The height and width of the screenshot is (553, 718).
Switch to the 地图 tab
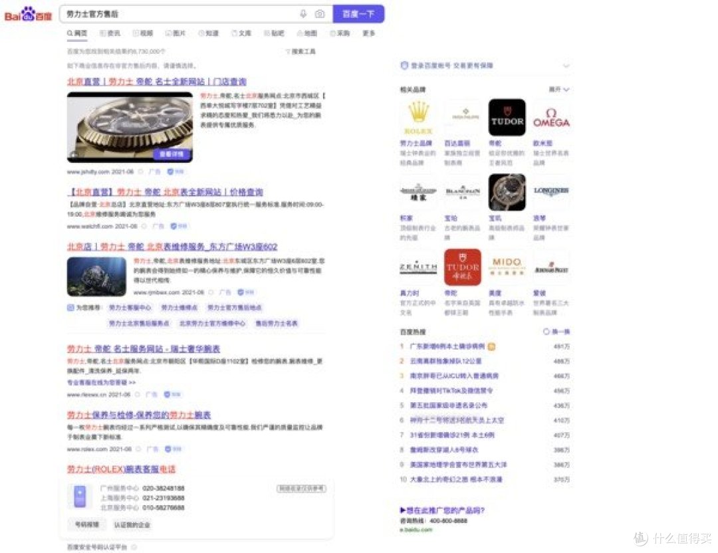pyautogui.click(x=307, y=33)
